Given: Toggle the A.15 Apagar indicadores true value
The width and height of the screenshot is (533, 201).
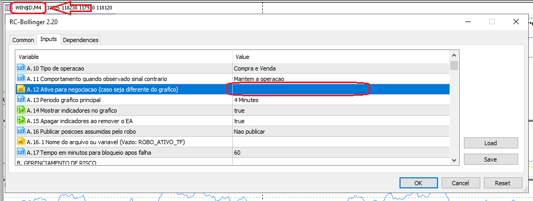Looking at the screenshot, I should 341,121.
